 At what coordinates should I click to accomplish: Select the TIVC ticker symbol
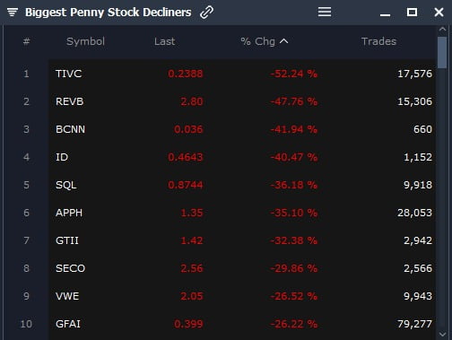pos(68,74)
